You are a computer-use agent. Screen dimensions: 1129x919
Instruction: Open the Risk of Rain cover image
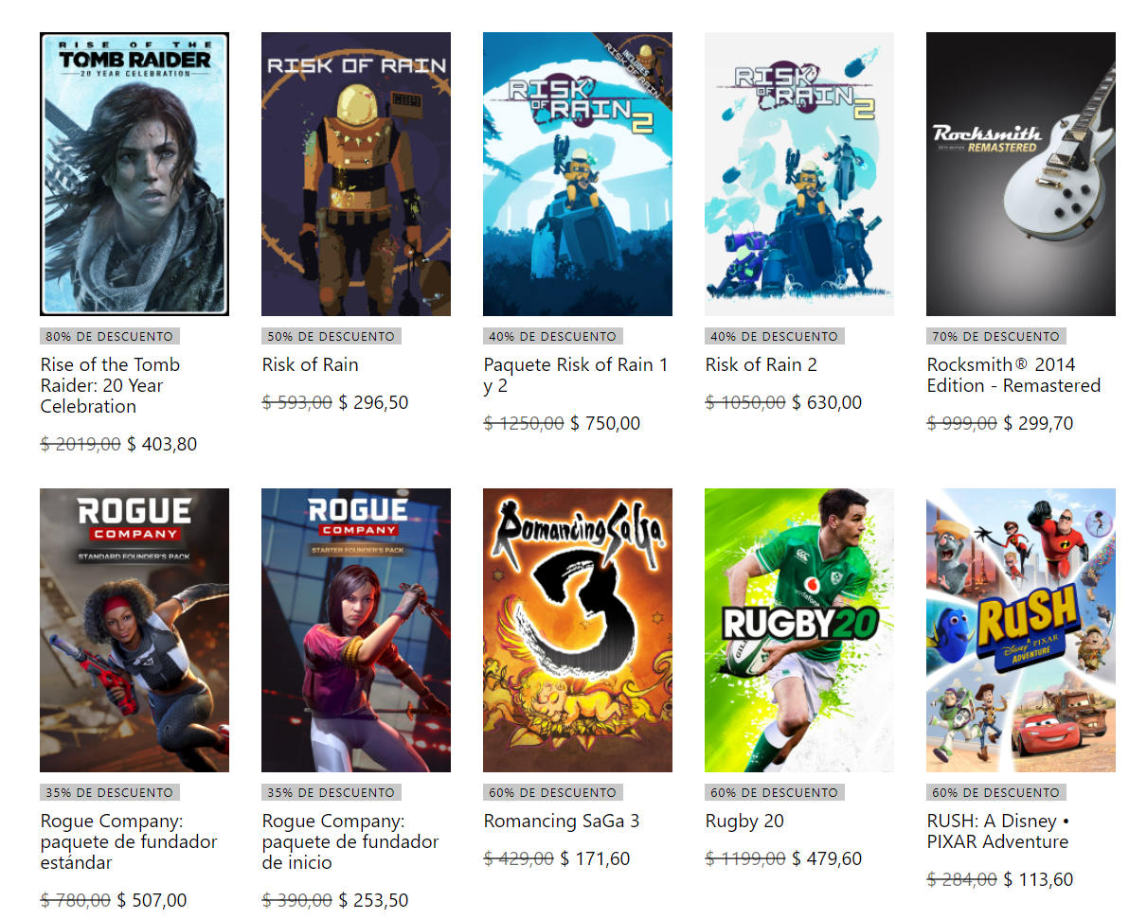[x=356, y=173]
